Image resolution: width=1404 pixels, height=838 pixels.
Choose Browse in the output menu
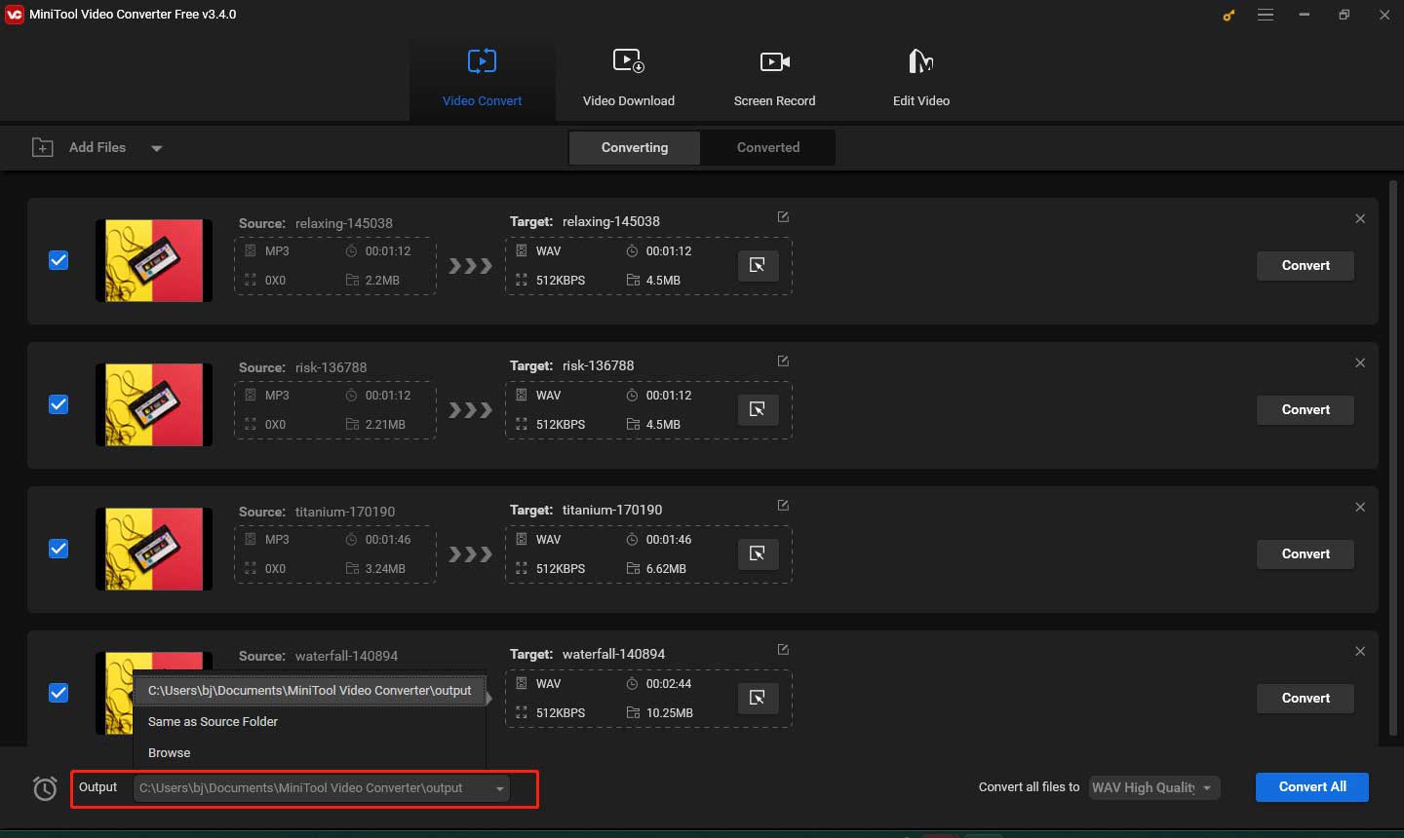(x=309, y=752)
